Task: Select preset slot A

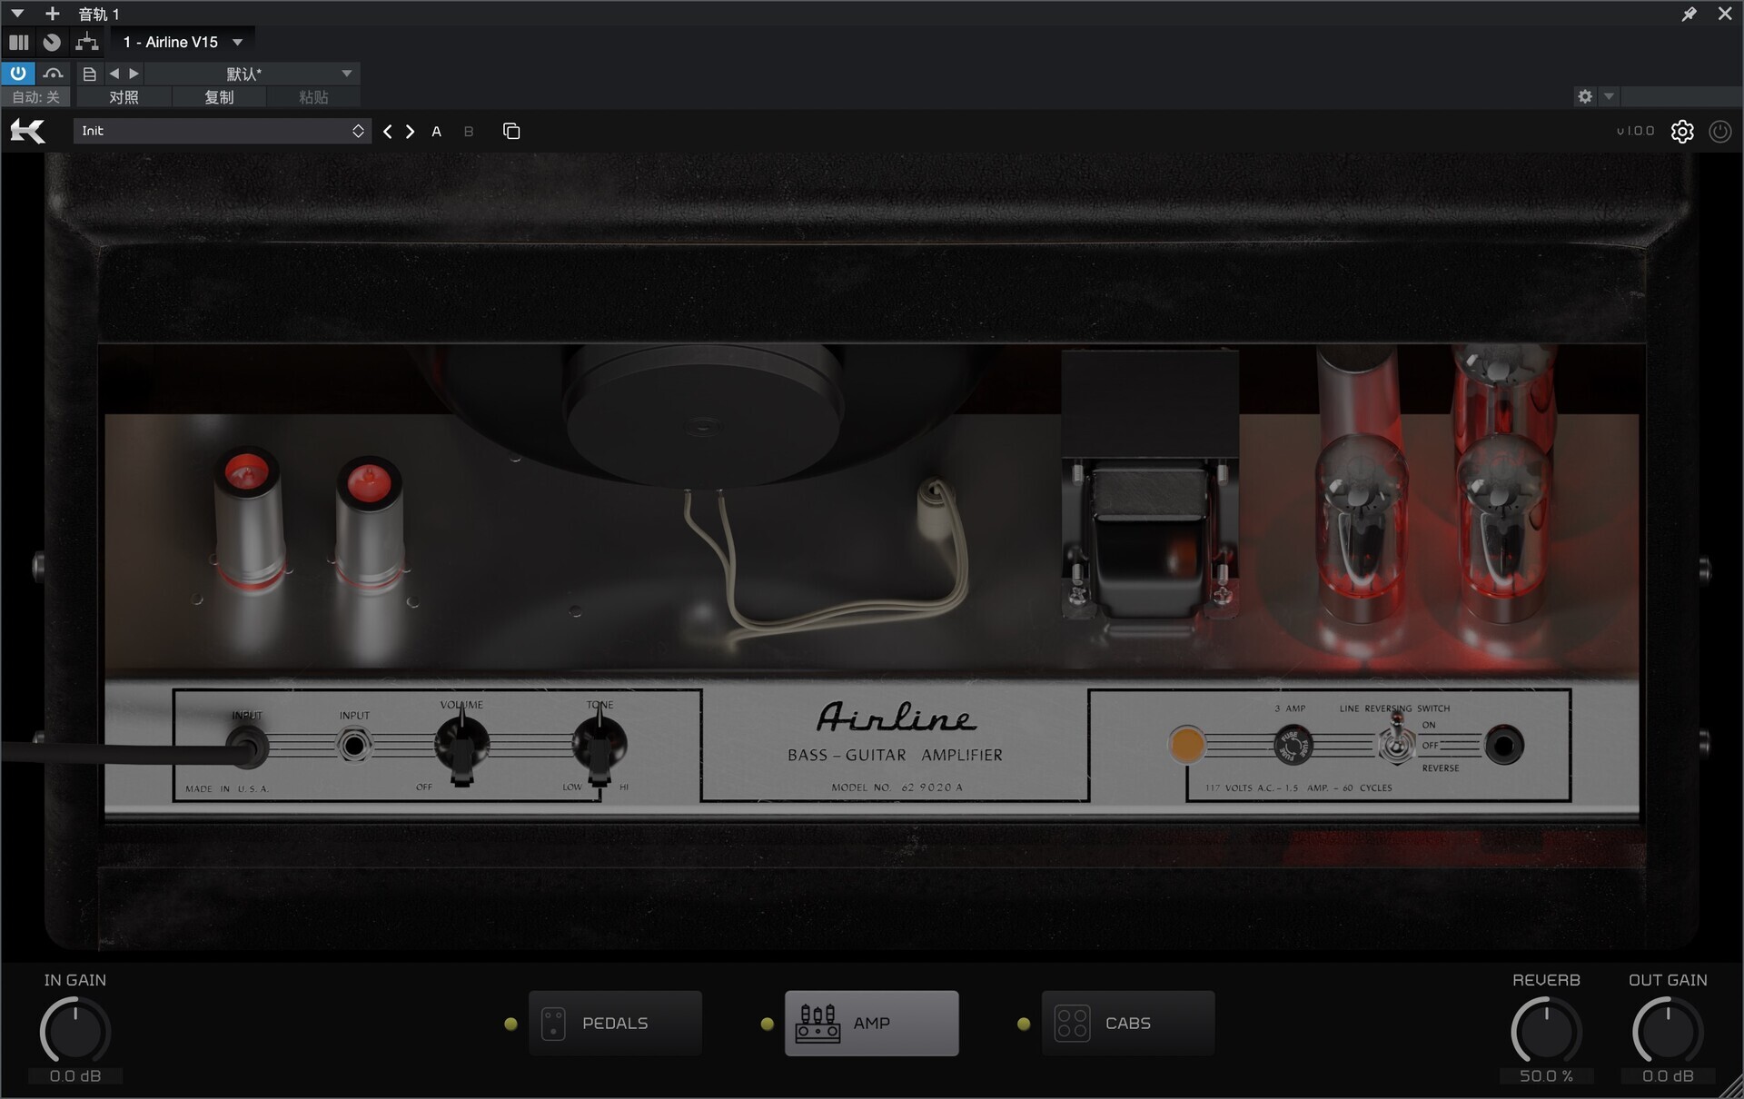Action: click(x=436, y=132)
